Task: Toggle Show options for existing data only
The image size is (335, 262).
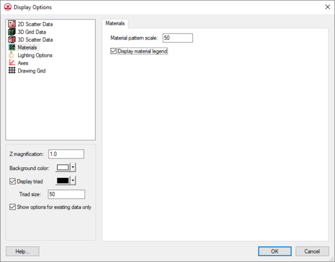Action: click(13, 207)
